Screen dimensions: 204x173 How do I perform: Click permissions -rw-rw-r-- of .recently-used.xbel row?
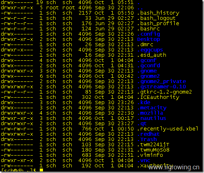pos(17,129)
